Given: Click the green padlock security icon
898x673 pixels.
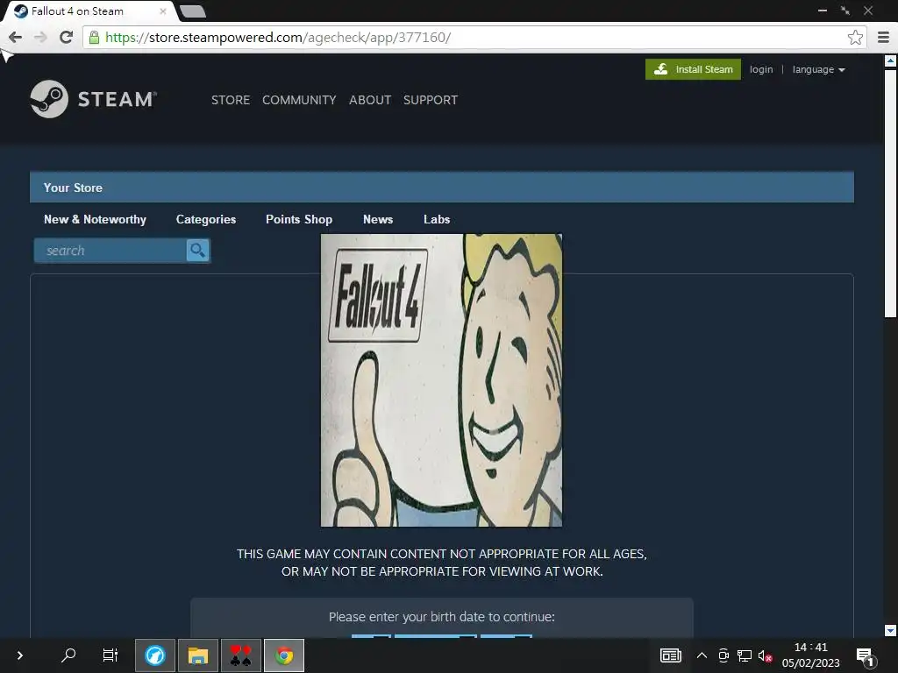Looking at the screenshot, I should (x=95, y=37).
